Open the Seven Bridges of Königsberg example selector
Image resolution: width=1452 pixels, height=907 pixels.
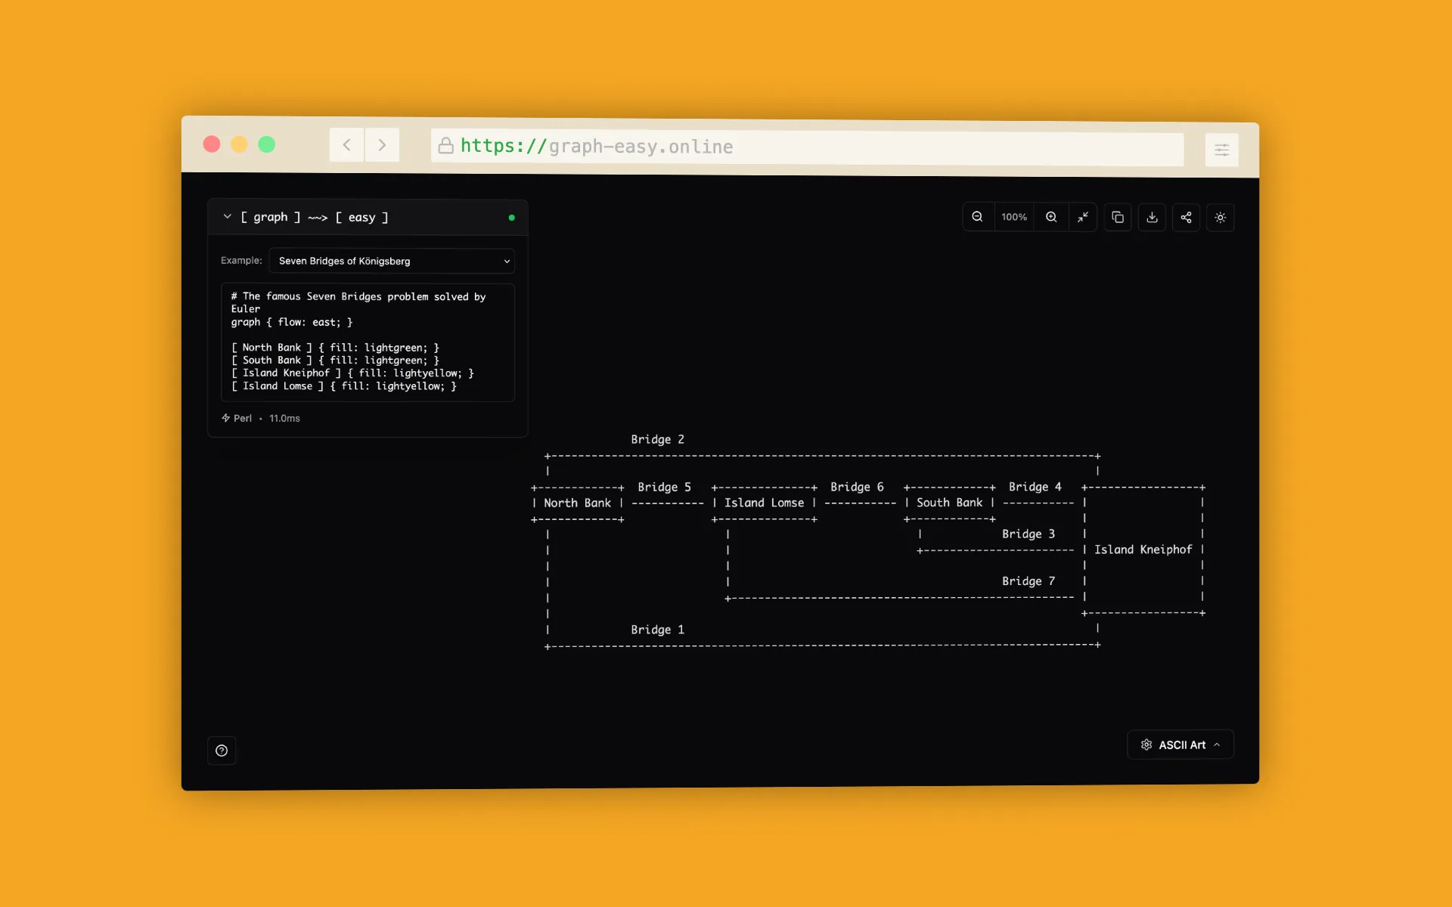tap(390, 261)
